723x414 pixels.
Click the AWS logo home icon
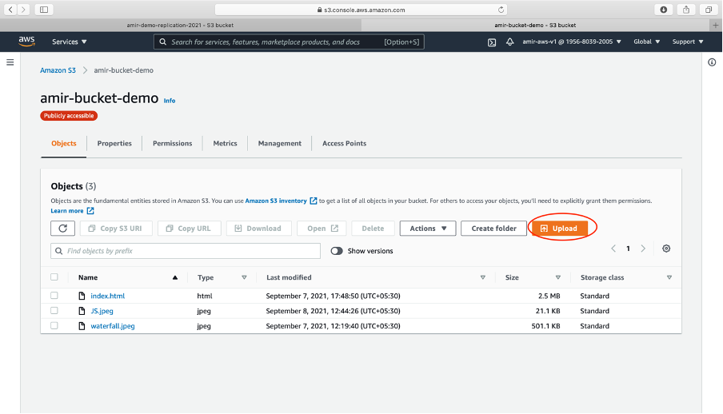click(x=26, y=42)
